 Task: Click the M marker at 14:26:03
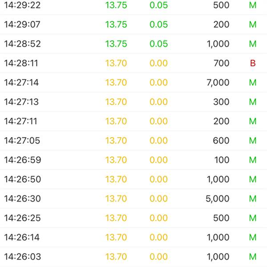click(253, 257)
